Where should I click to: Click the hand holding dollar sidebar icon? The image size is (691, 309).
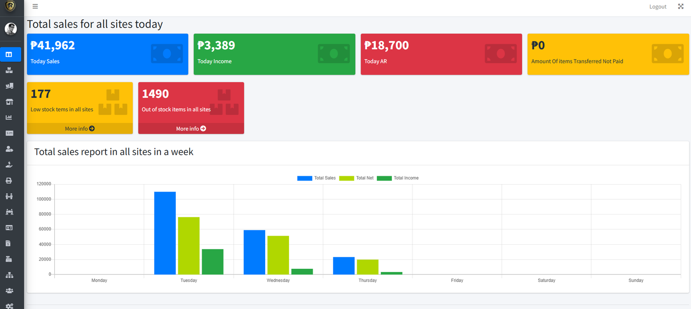point(9,164)
